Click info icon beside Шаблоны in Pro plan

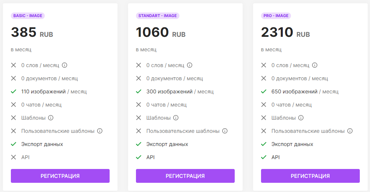click(x=301, y=118)
